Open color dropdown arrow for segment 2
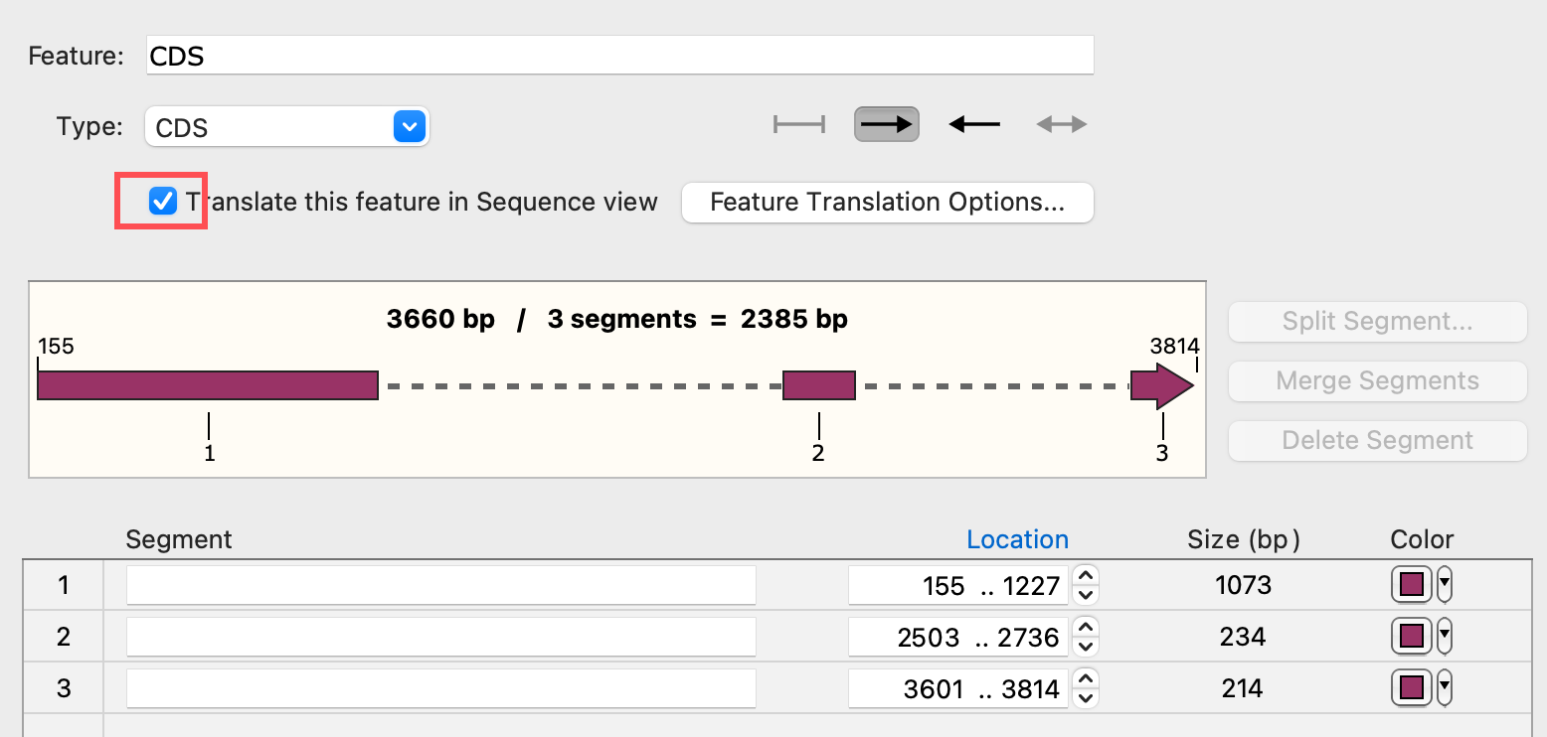1547x737 pixels. [x=1445, y=636]
